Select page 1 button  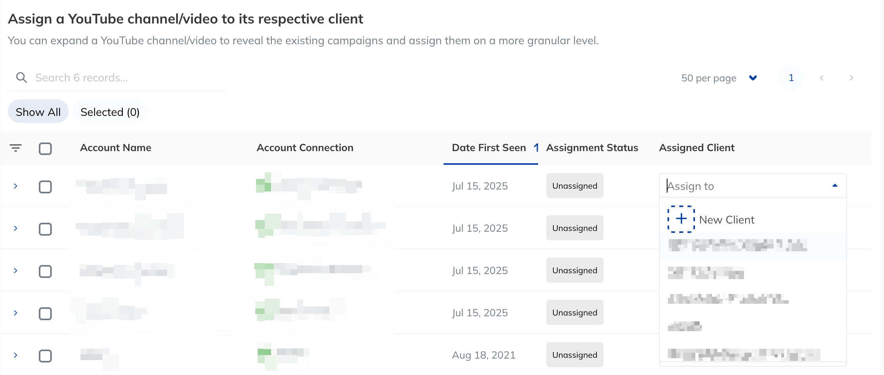(x=791, y=78)
